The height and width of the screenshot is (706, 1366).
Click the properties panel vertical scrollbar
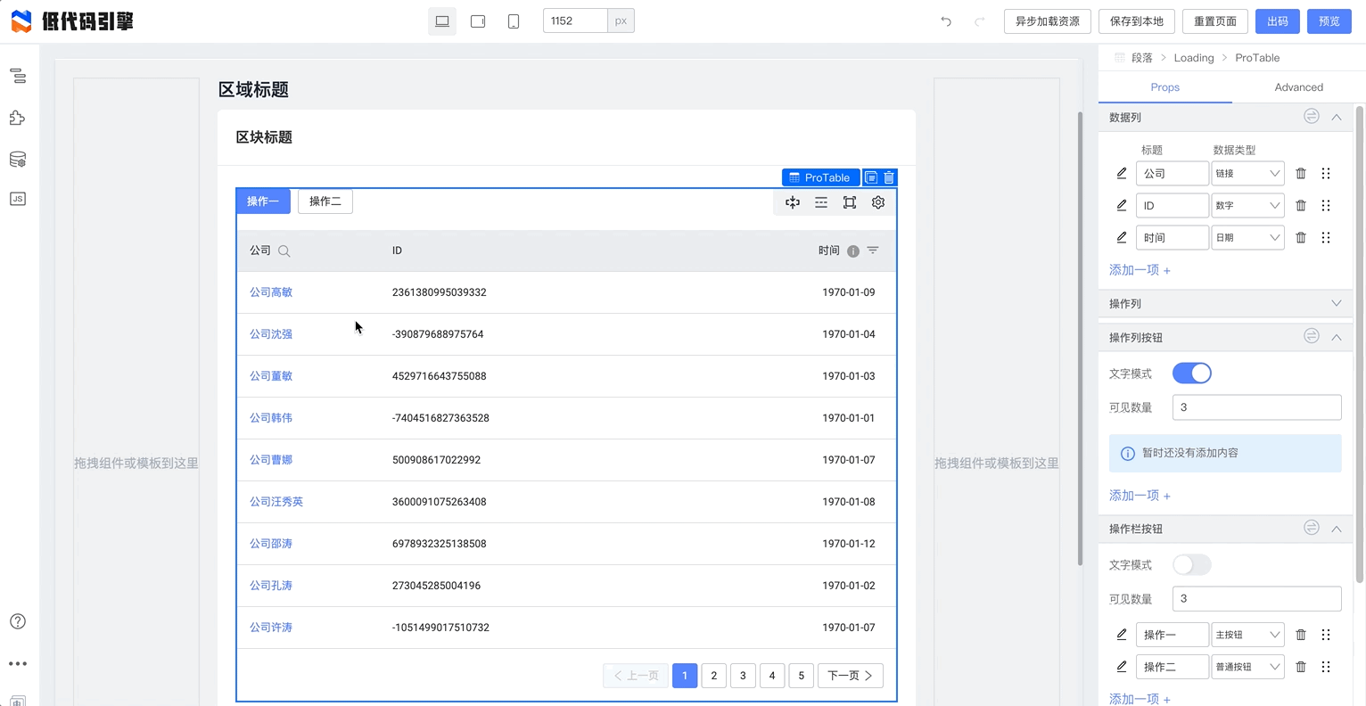(1360, 343)
